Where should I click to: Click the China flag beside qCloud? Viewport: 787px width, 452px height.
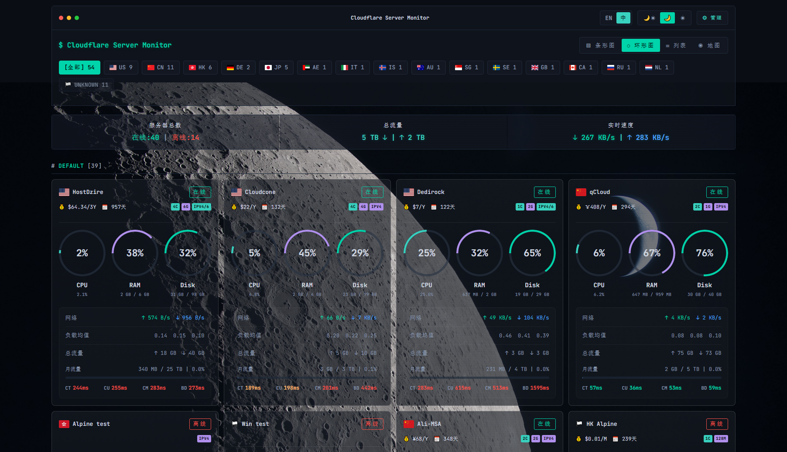581,192
